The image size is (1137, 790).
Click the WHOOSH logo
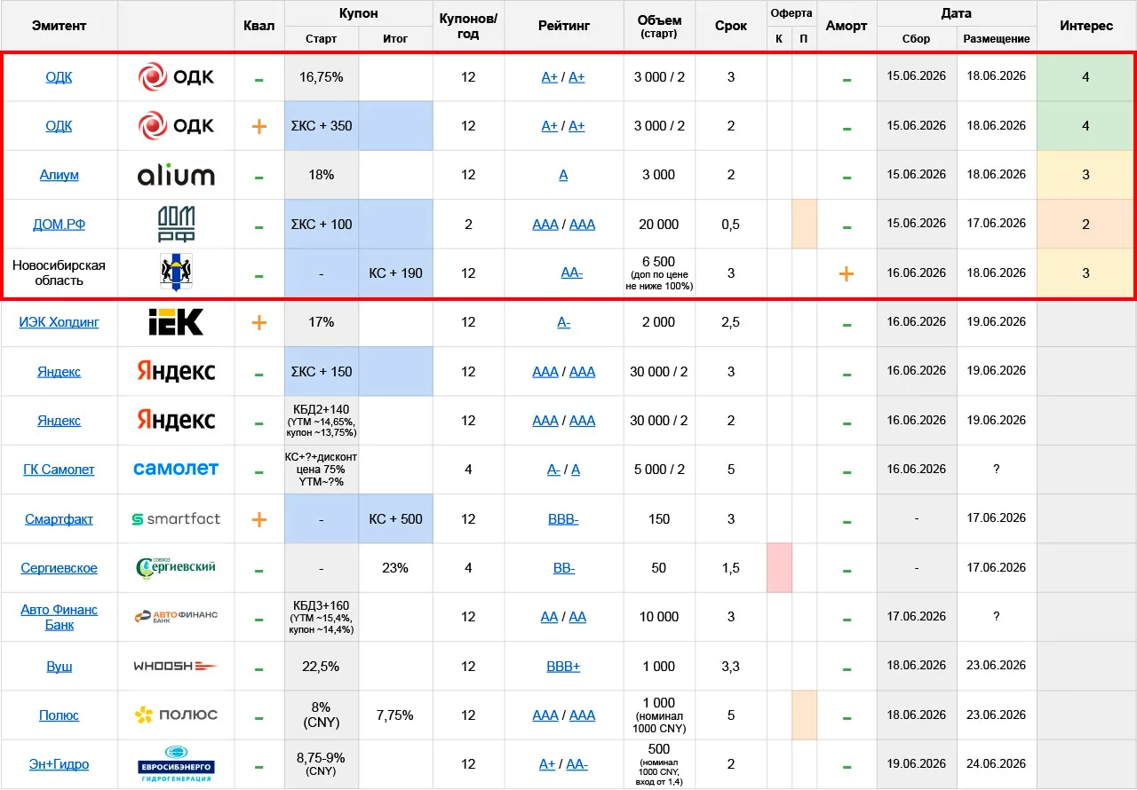pos(176,666)
